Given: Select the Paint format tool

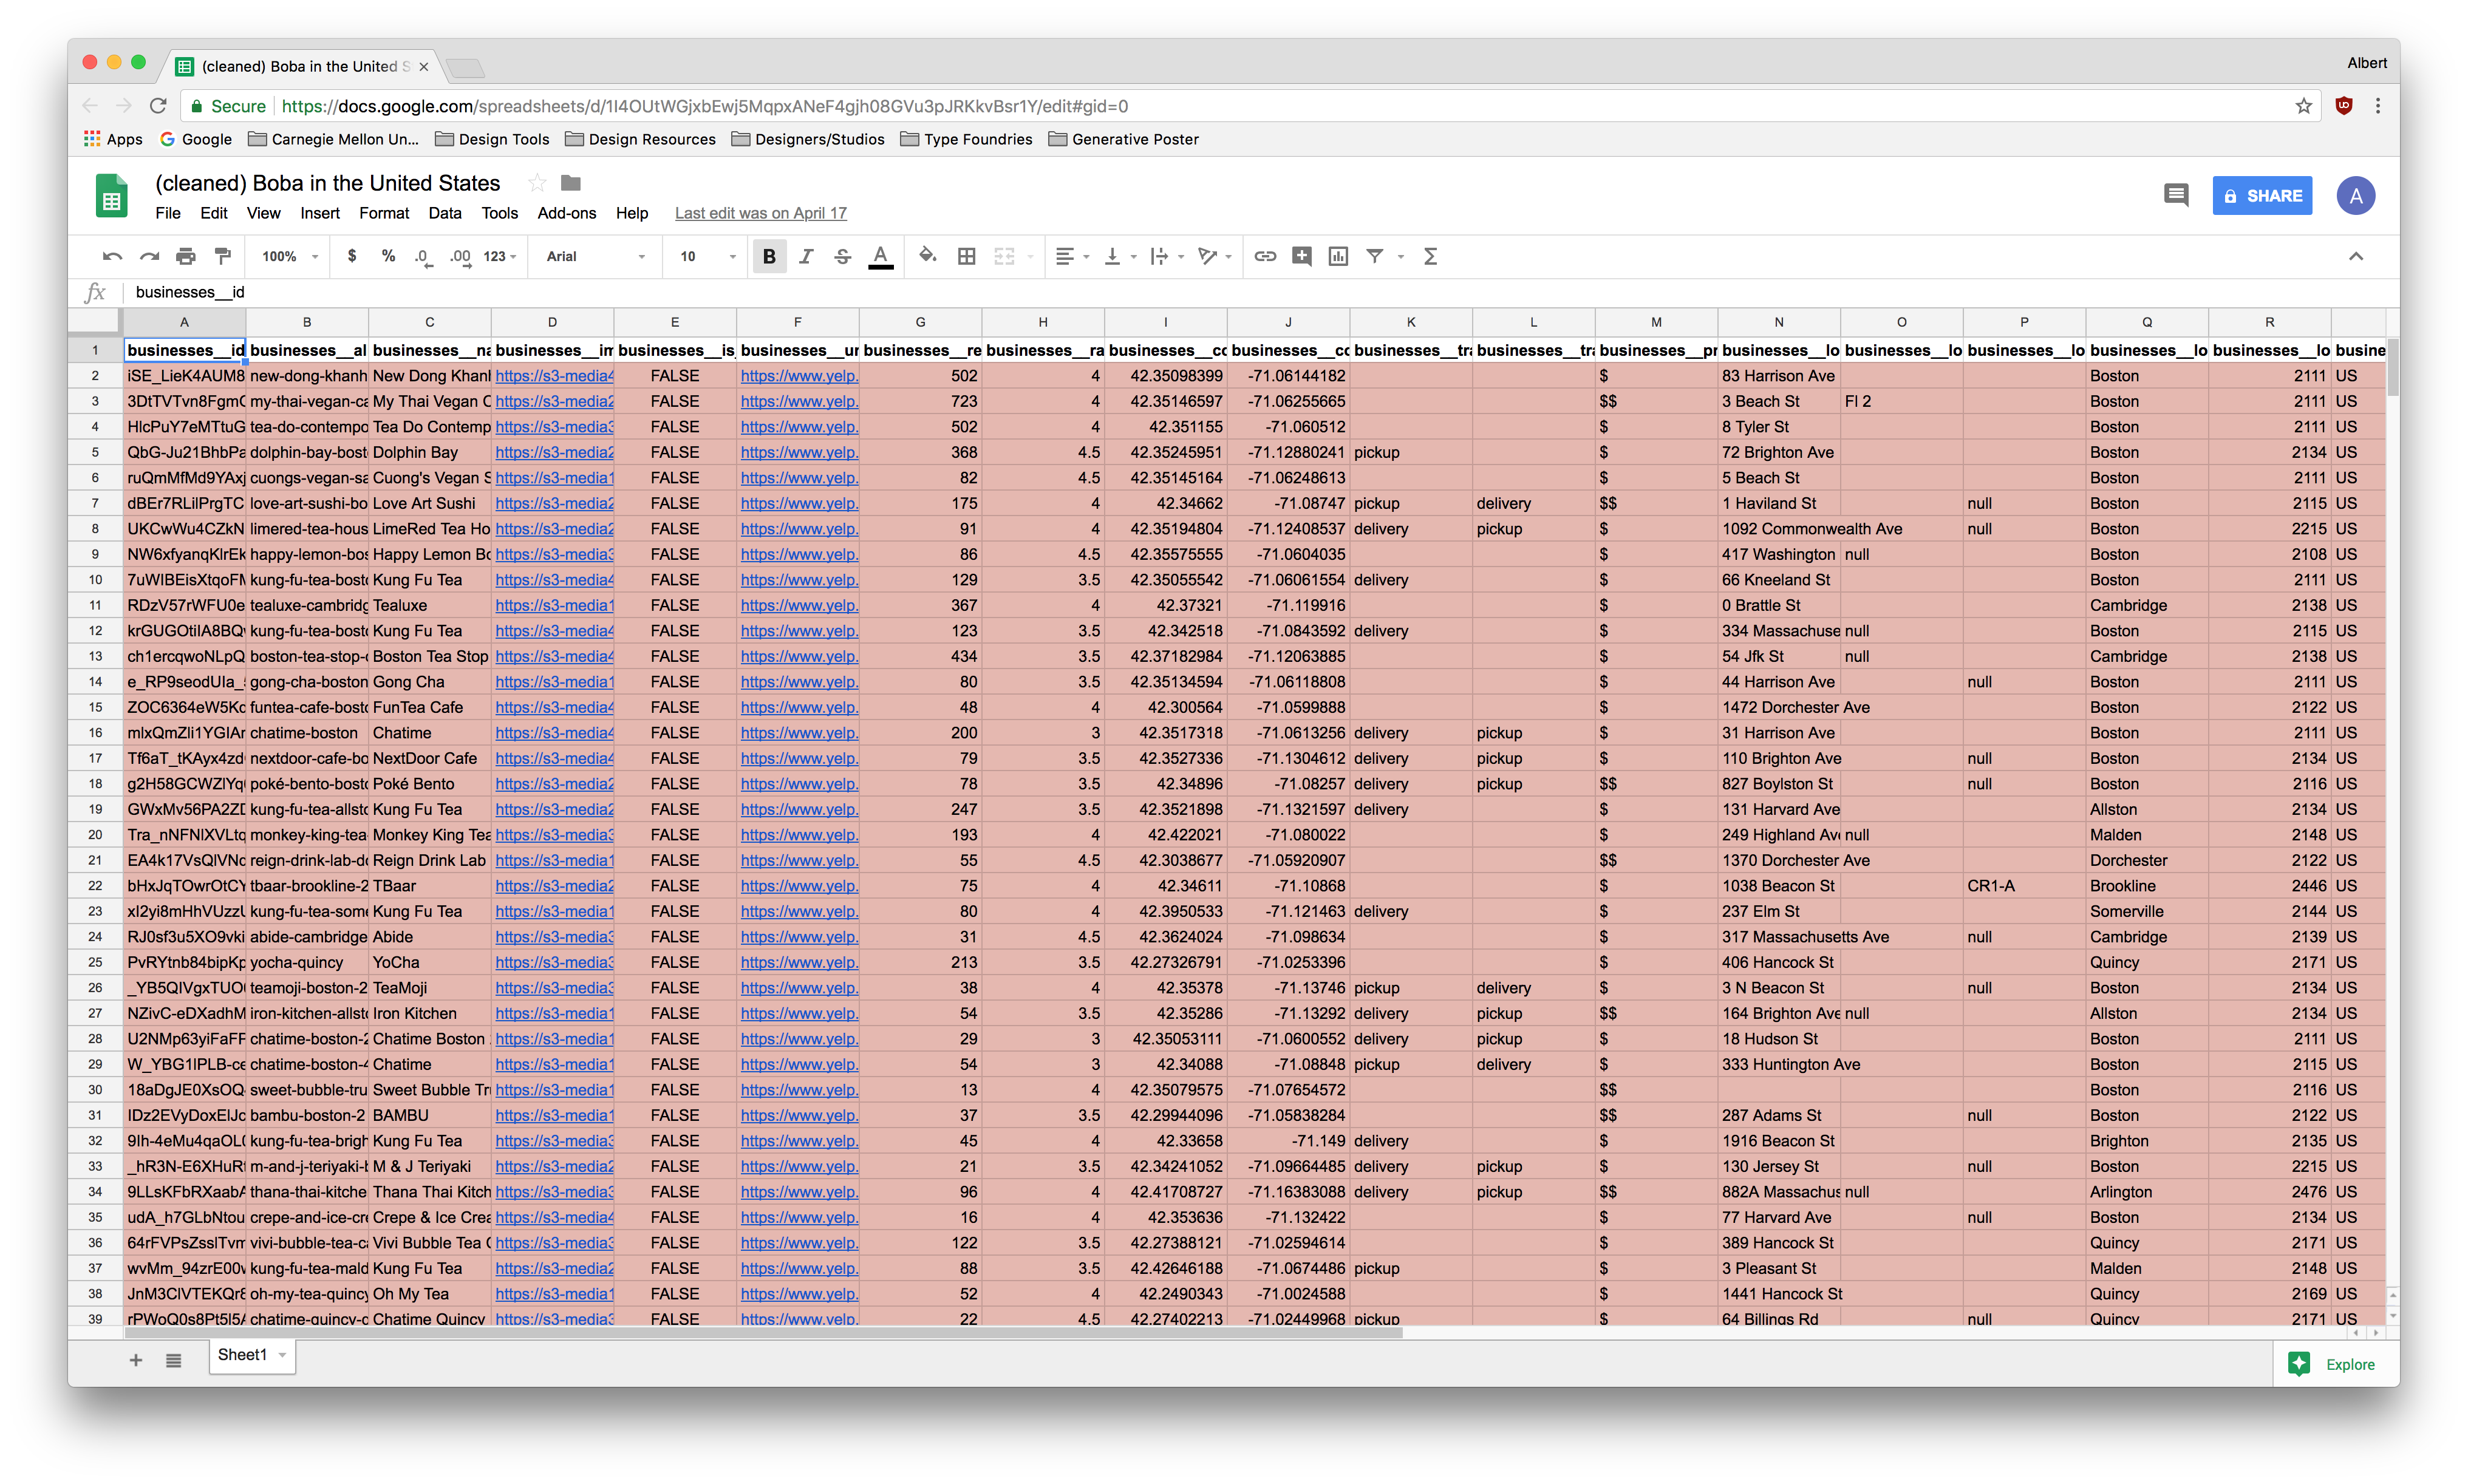Looking at the screenshot, I should click(223, 257).
